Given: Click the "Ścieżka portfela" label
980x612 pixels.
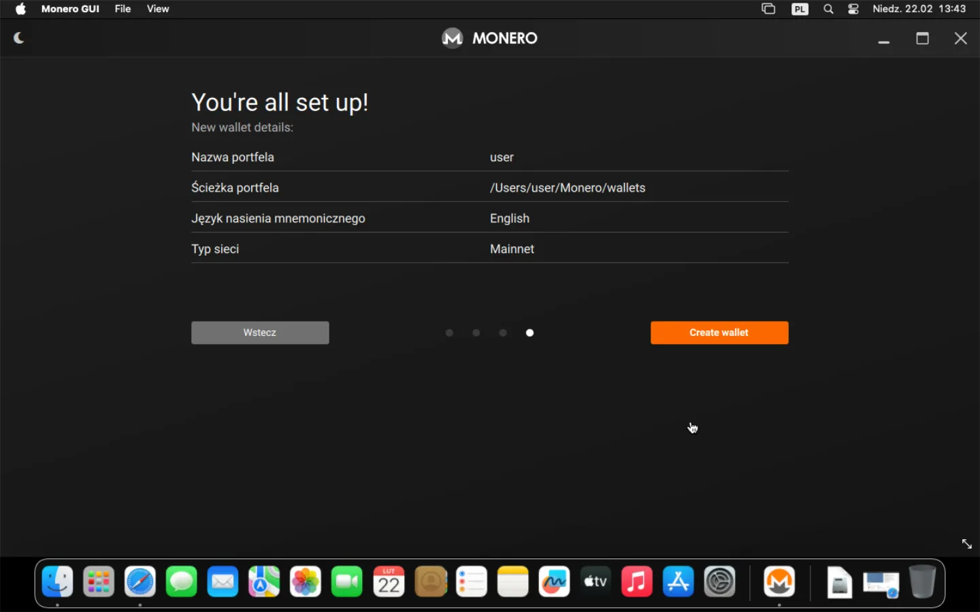Looking at the screenshot, I should (x=235, y=187).
